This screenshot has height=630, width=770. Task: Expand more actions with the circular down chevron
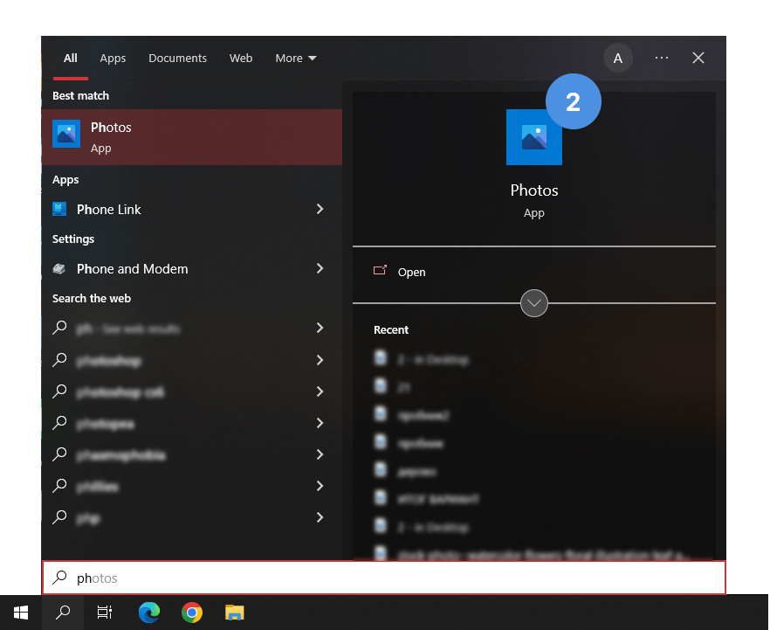tap(533, 303)
